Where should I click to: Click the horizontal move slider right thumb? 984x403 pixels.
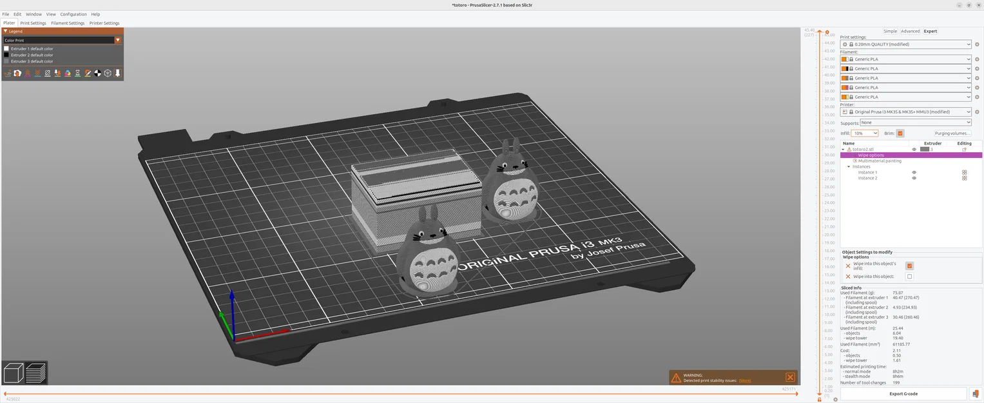[796, 393]
